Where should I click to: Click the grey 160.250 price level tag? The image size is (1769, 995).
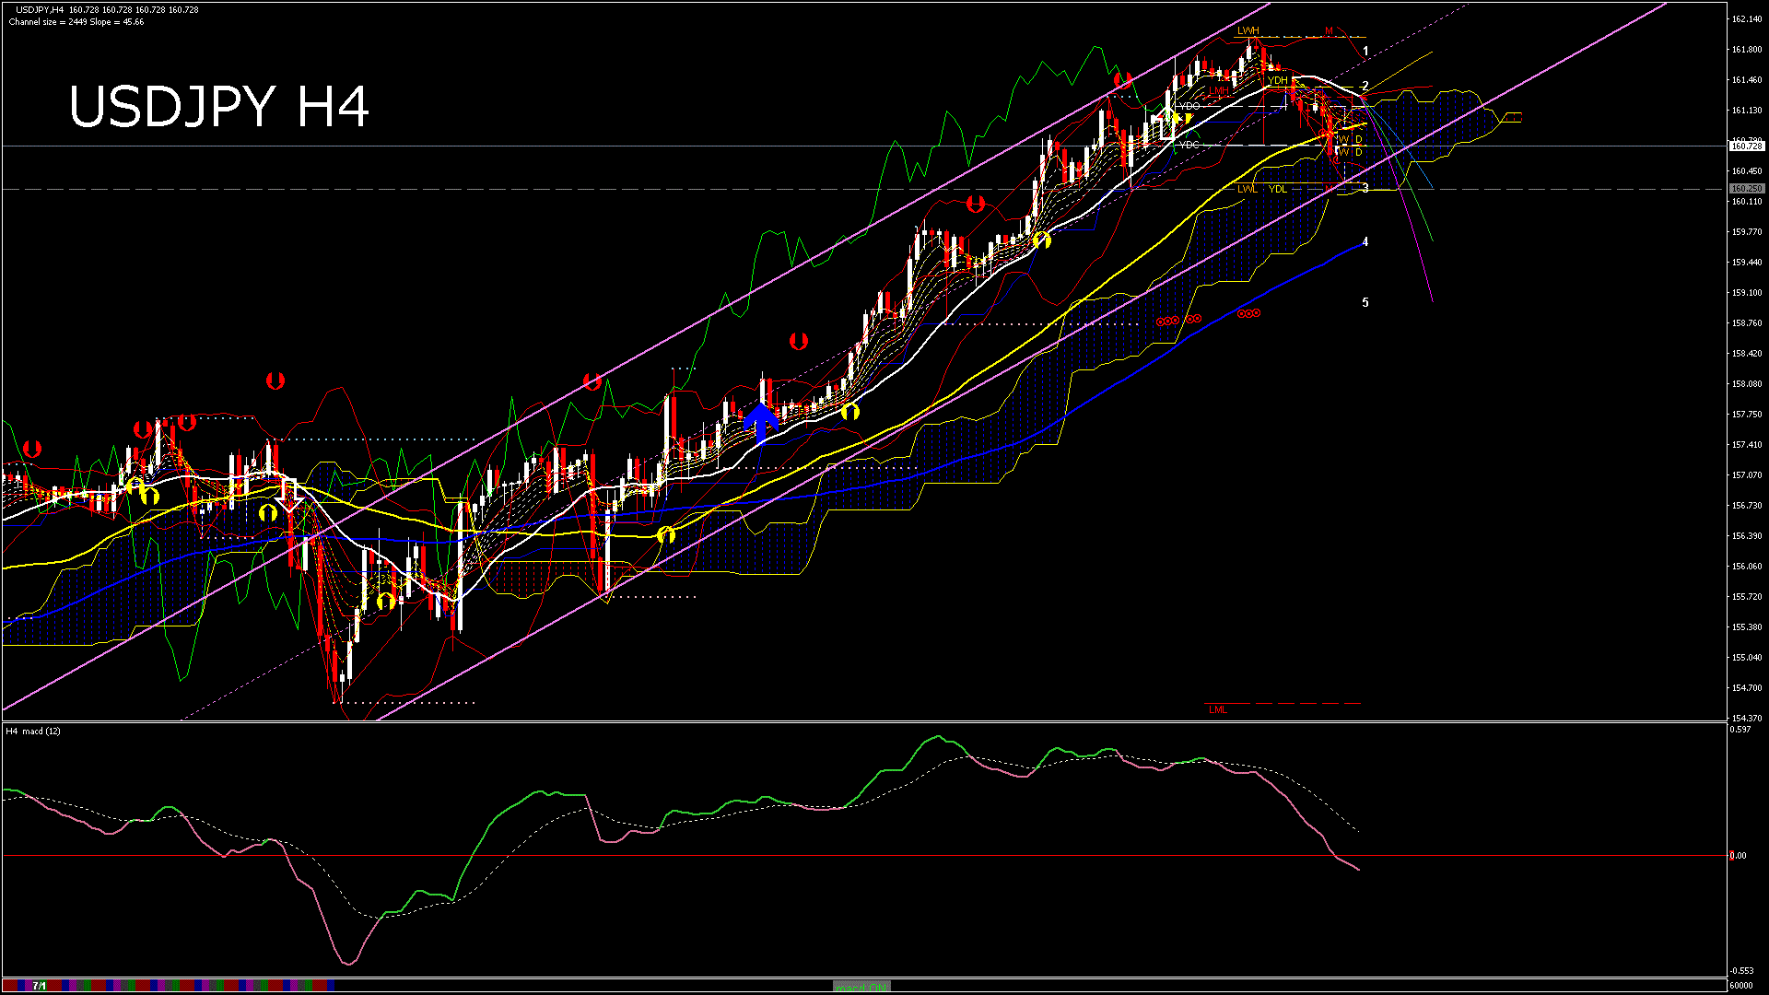point(1746,189)
